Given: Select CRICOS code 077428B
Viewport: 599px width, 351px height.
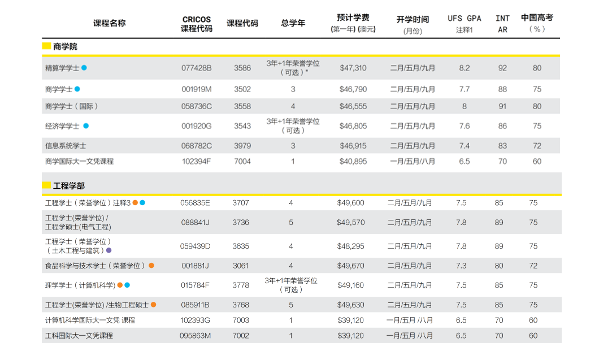Looking at the screenshot, I should (197, 68).
